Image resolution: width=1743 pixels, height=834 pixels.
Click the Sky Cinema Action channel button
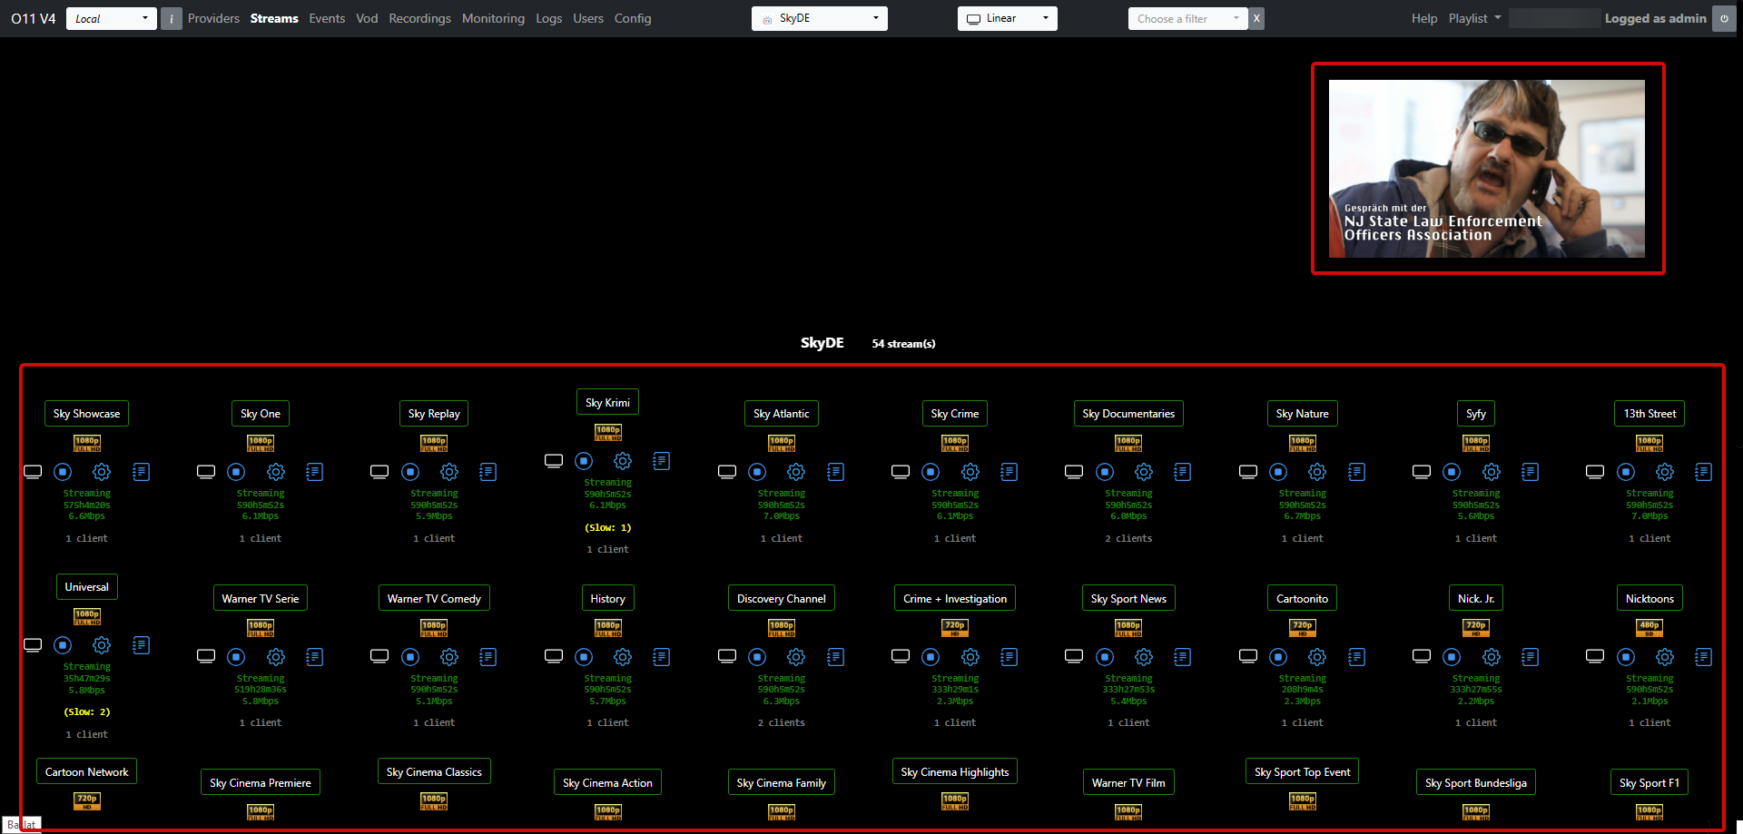pyautogui.click(x=607, y=782)
